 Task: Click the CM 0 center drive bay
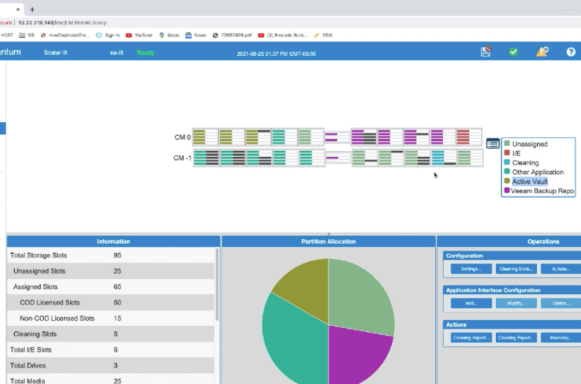click(337, 137)
